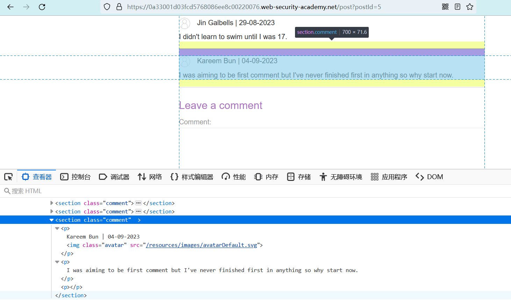Show children via second section's ellipsis badge
511x300 pixels.
pos(138,211)
